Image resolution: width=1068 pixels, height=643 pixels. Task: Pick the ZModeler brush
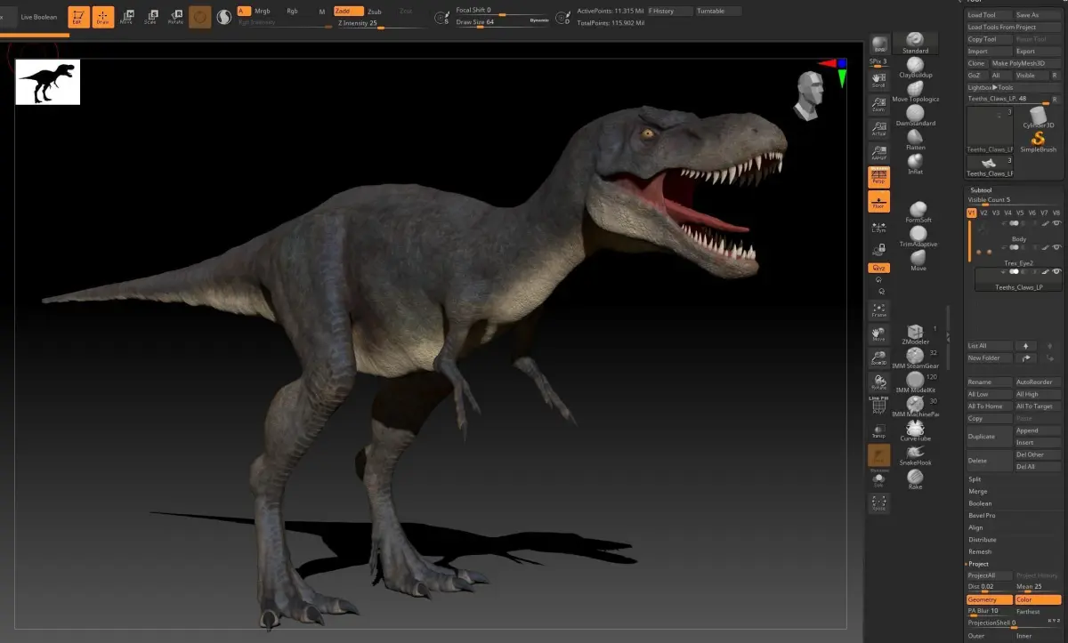click(x=915, y=334)
